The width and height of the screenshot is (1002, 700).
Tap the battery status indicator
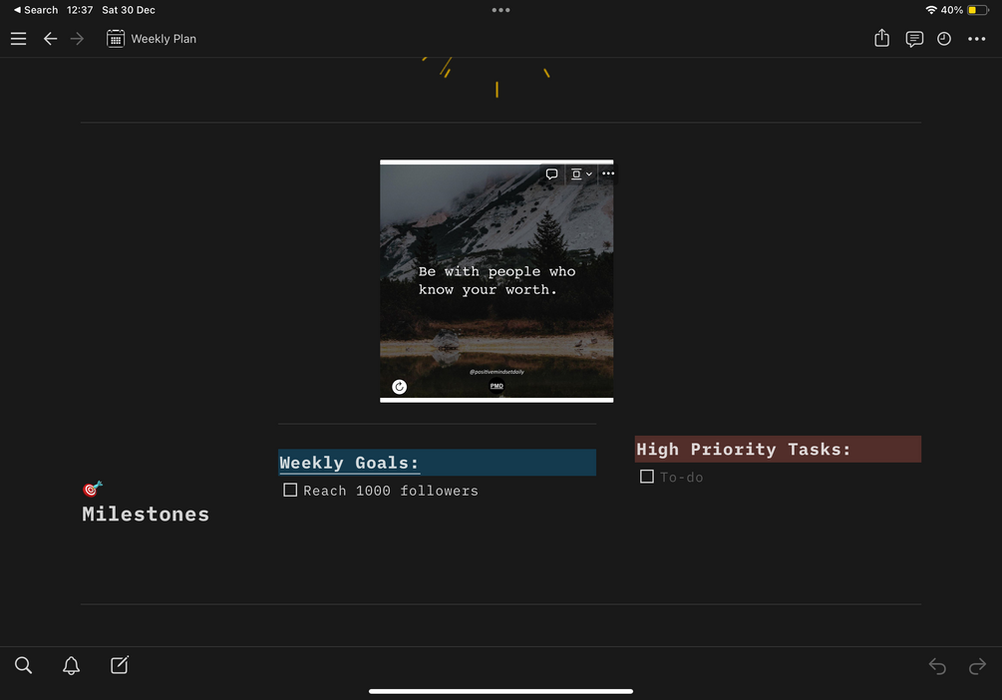(976, 10)
